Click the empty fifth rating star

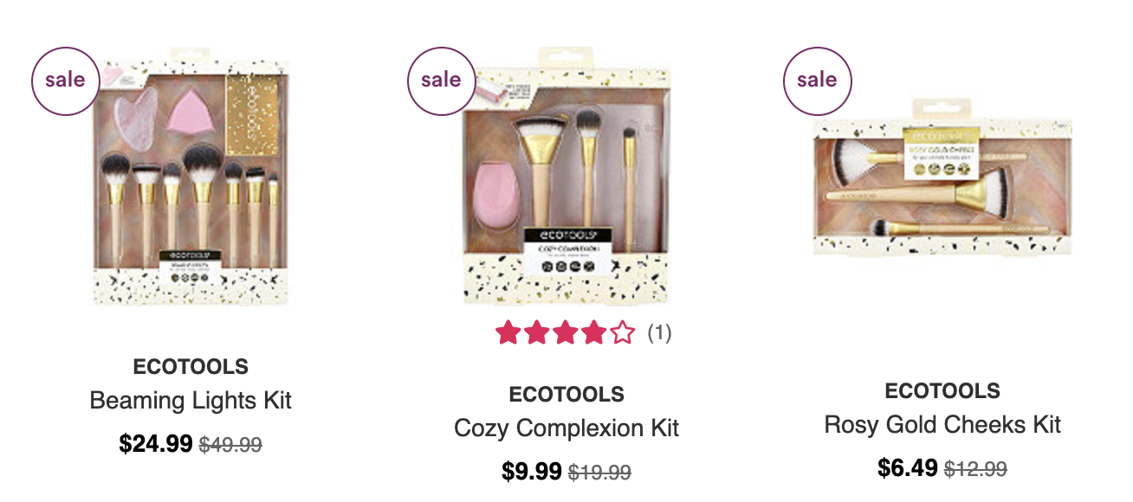point(622,333)
